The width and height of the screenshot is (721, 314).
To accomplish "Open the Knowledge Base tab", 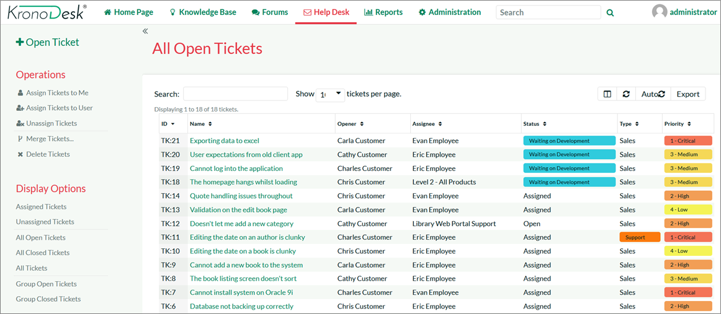I will click(x=202, y=12).
